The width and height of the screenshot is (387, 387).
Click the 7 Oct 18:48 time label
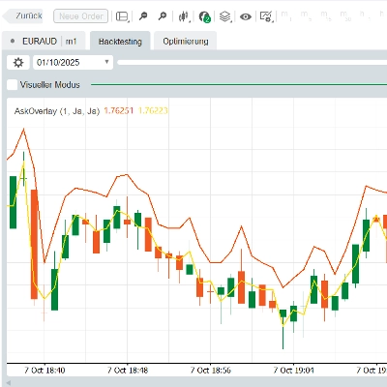click(128, 371)
